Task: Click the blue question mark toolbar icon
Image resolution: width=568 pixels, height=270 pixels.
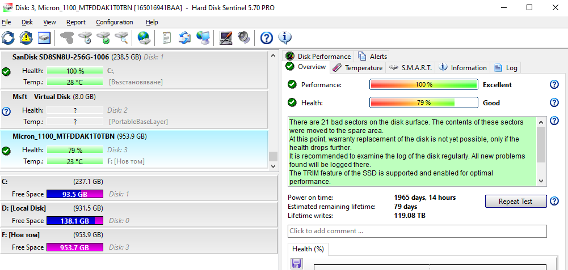Action: click(x=267, y=38)
